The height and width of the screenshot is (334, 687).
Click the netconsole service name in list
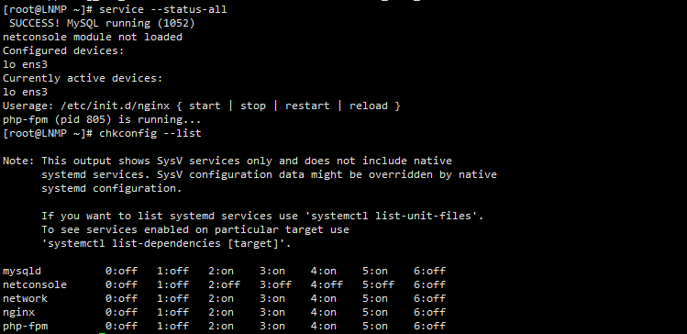pos(35,284)
